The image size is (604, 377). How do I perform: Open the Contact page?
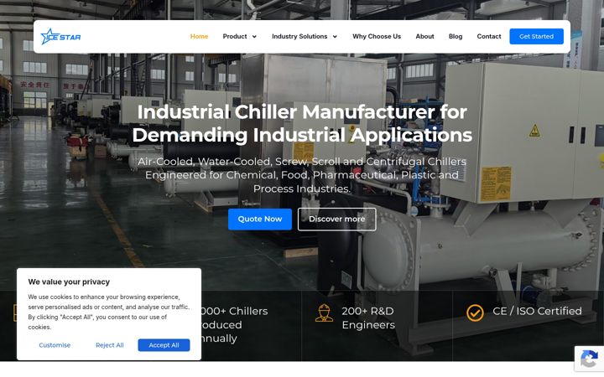click(489, 37)
